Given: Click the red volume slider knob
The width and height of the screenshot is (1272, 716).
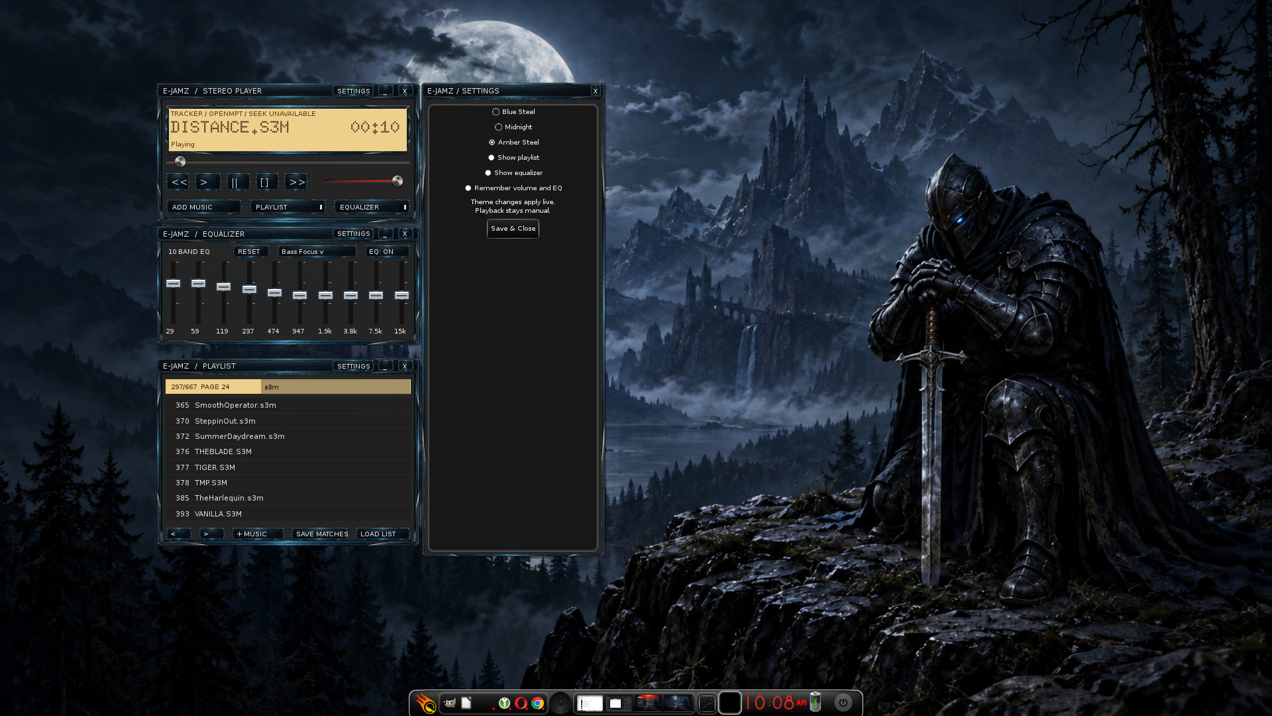Looking at the screenshot, I should pos(397,181).
